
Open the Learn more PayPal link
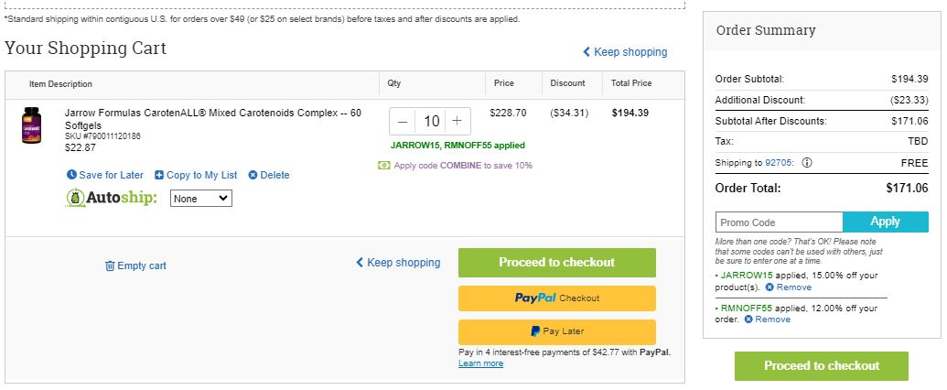[x=480, y=363]
